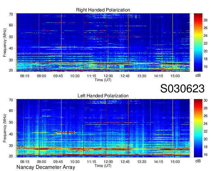Click the 60 MHz tick on Left Handed plot

(11, 111)
